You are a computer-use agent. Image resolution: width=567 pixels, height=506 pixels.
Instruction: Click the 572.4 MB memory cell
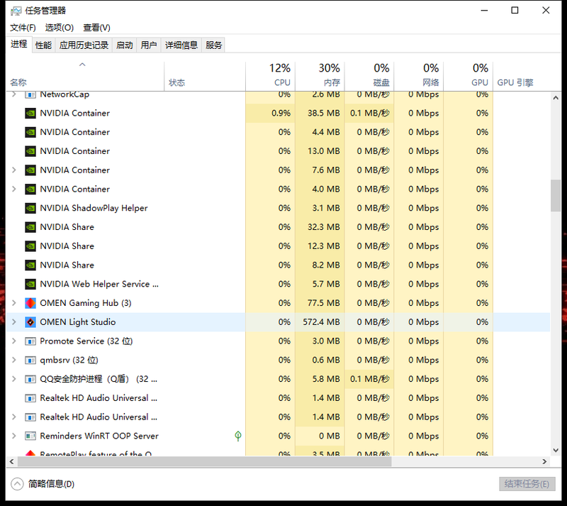[320, 322]
